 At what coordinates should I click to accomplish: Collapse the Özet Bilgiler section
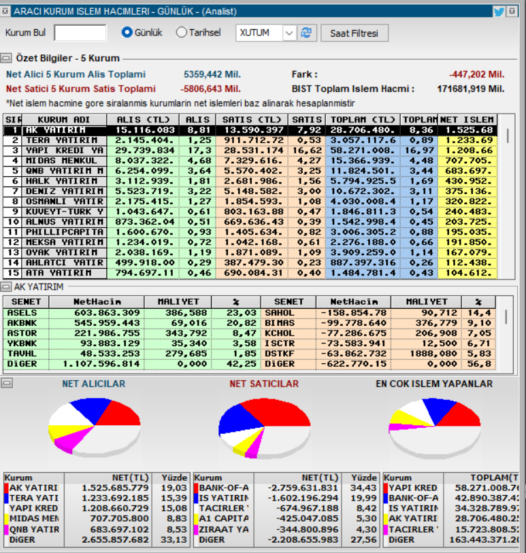pyautogui.click(x=5, y=58)
